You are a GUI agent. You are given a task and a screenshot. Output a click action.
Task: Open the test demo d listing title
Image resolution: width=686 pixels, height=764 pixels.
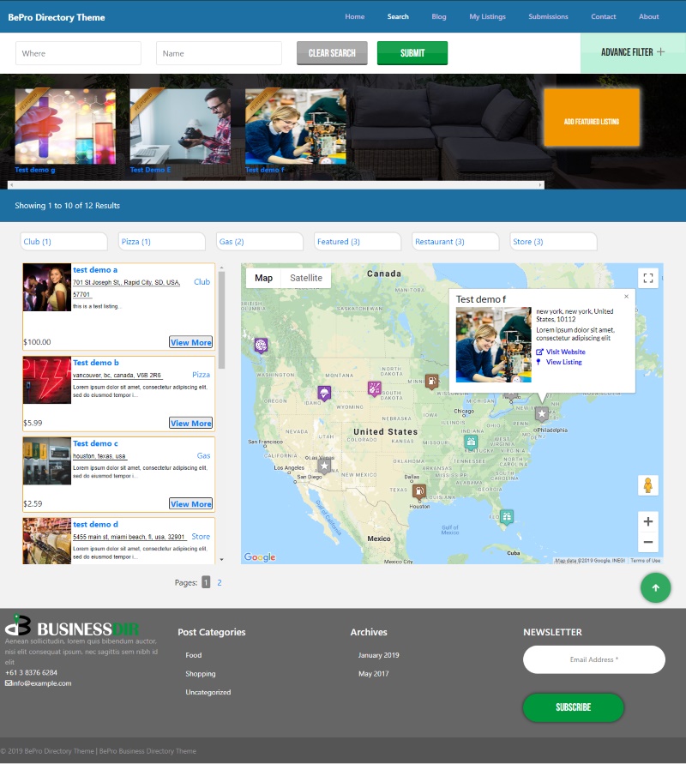coord(95,524)
